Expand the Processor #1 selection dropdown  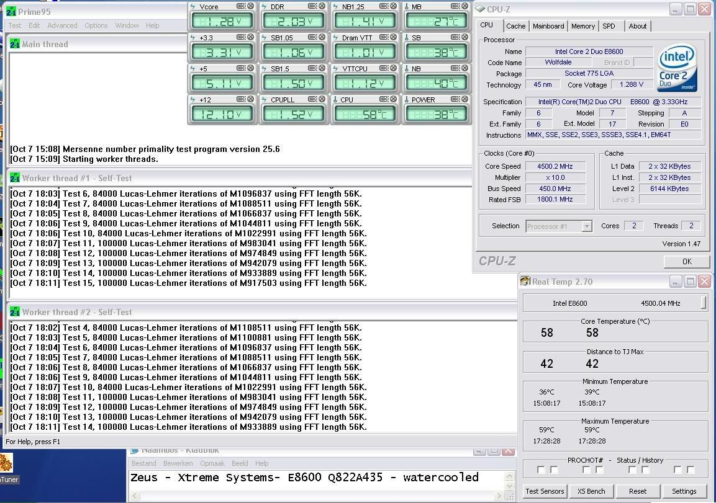[x=587, y=226]
